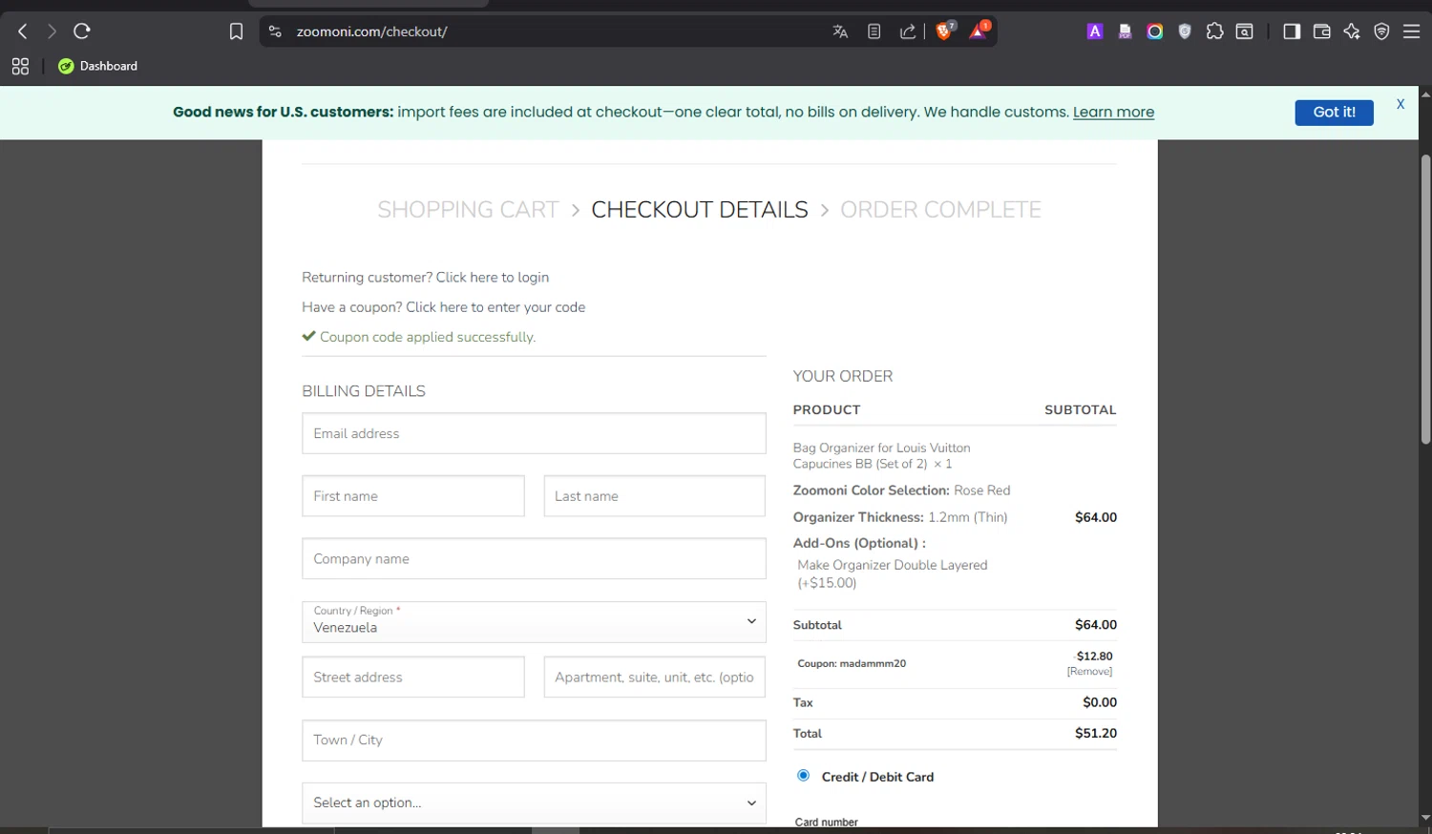Go back to the previous page
1432x834 pixels.
click(23, 31)
